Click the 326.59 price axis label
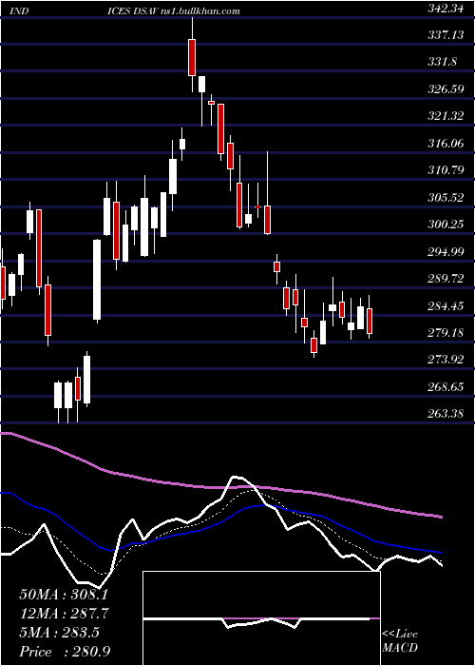The height and width of the screenshot is (666, 475). (445, 89)
